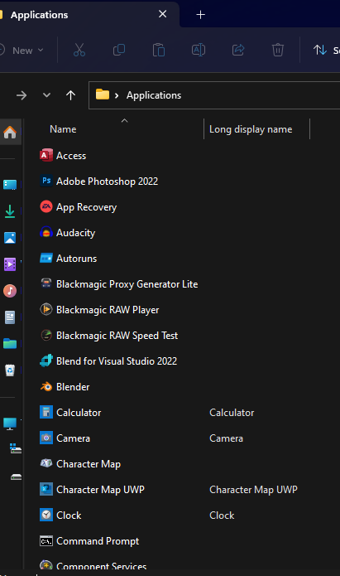Image resolution: width=340 pixels, height=576 pixels.
Task: Click Applications in the address bar
Action: [154, 95]
